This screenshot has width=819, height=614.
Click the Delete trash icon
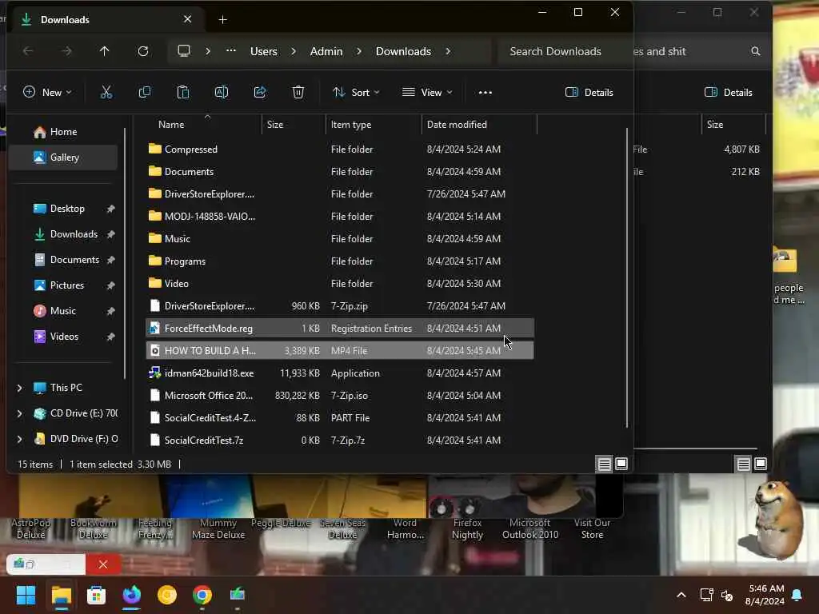pyautogui.click(x=298, y=93)
